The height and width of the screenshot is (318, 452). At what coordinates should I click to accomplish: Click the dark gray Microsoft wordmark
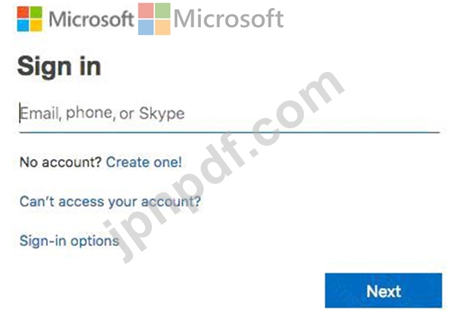click(91, 19)
